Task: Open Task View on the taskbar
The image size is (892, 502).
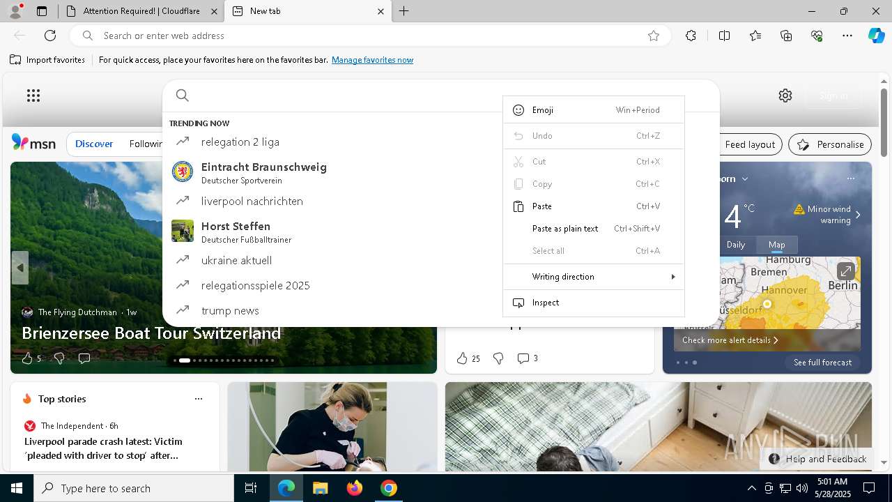Action: [251, 488]
